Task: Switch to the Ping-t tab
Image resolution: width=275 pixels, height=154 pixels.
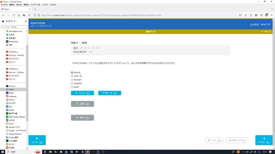Action: pyautogui.click(x=16, y=9)
